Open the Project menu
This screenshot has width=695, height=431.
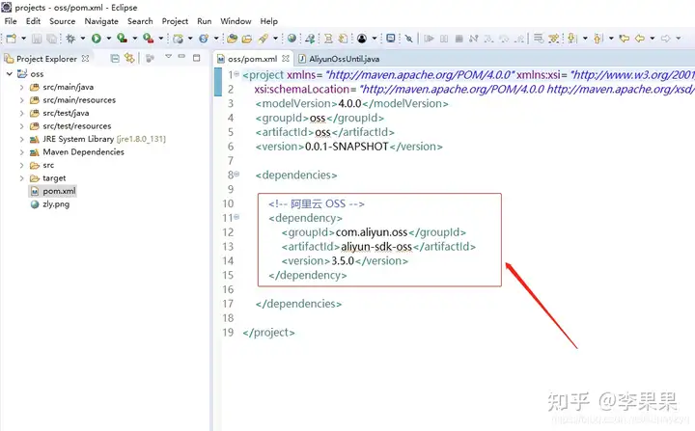coord(175,21)
